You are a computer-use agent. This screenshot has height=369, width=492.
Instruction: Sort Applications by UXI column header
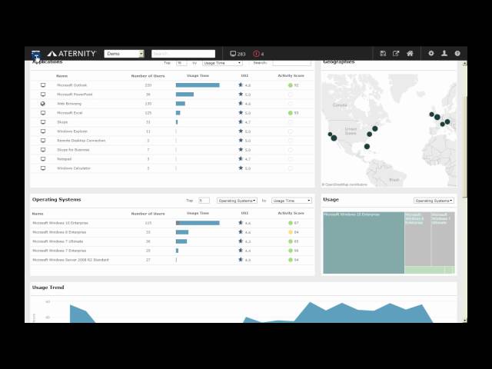pyautogui.click(x=244, y=75)
